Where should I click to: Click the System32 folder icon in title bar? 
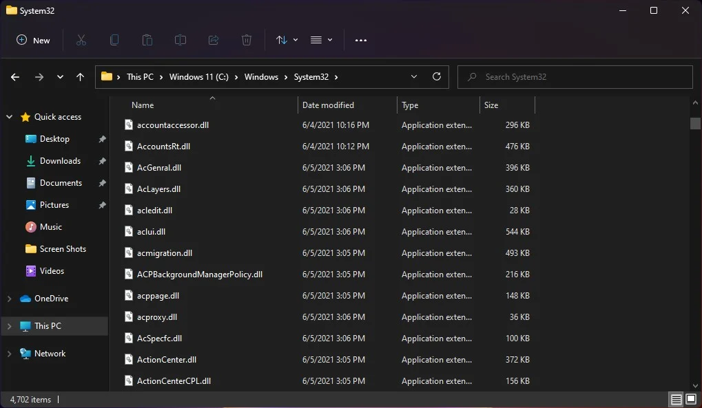pyautogui.click(x=12, y=10)
